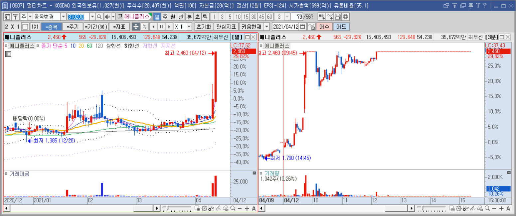The width and height of the screenshot is (516, 216).
Task: Open the stock code 310200 dropdown
Action: coord(92,17)
